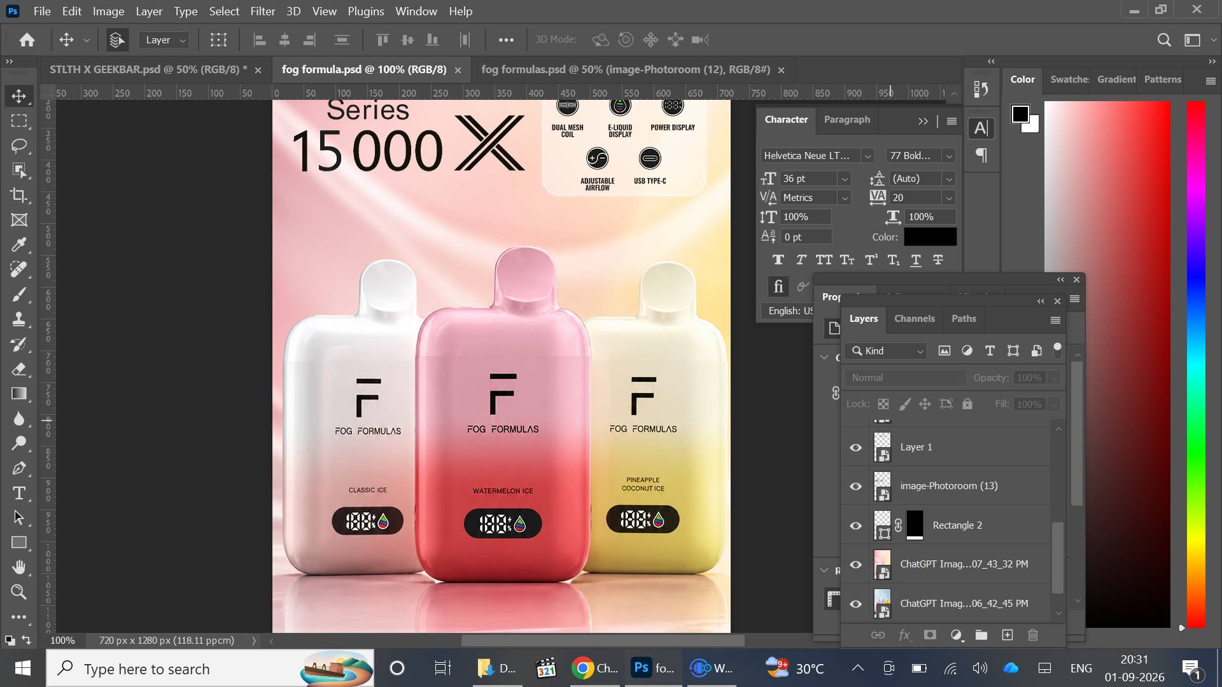This screenshot has height=687, width=1222.
Task: Expand the font size 36 pt dropdown
Action: (845, 179)
